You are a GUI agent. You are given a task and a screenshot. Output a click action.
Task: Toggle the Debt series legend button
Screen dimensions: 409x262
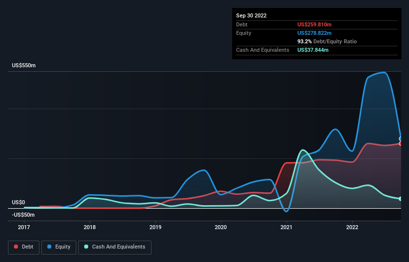tap(24, 247)
